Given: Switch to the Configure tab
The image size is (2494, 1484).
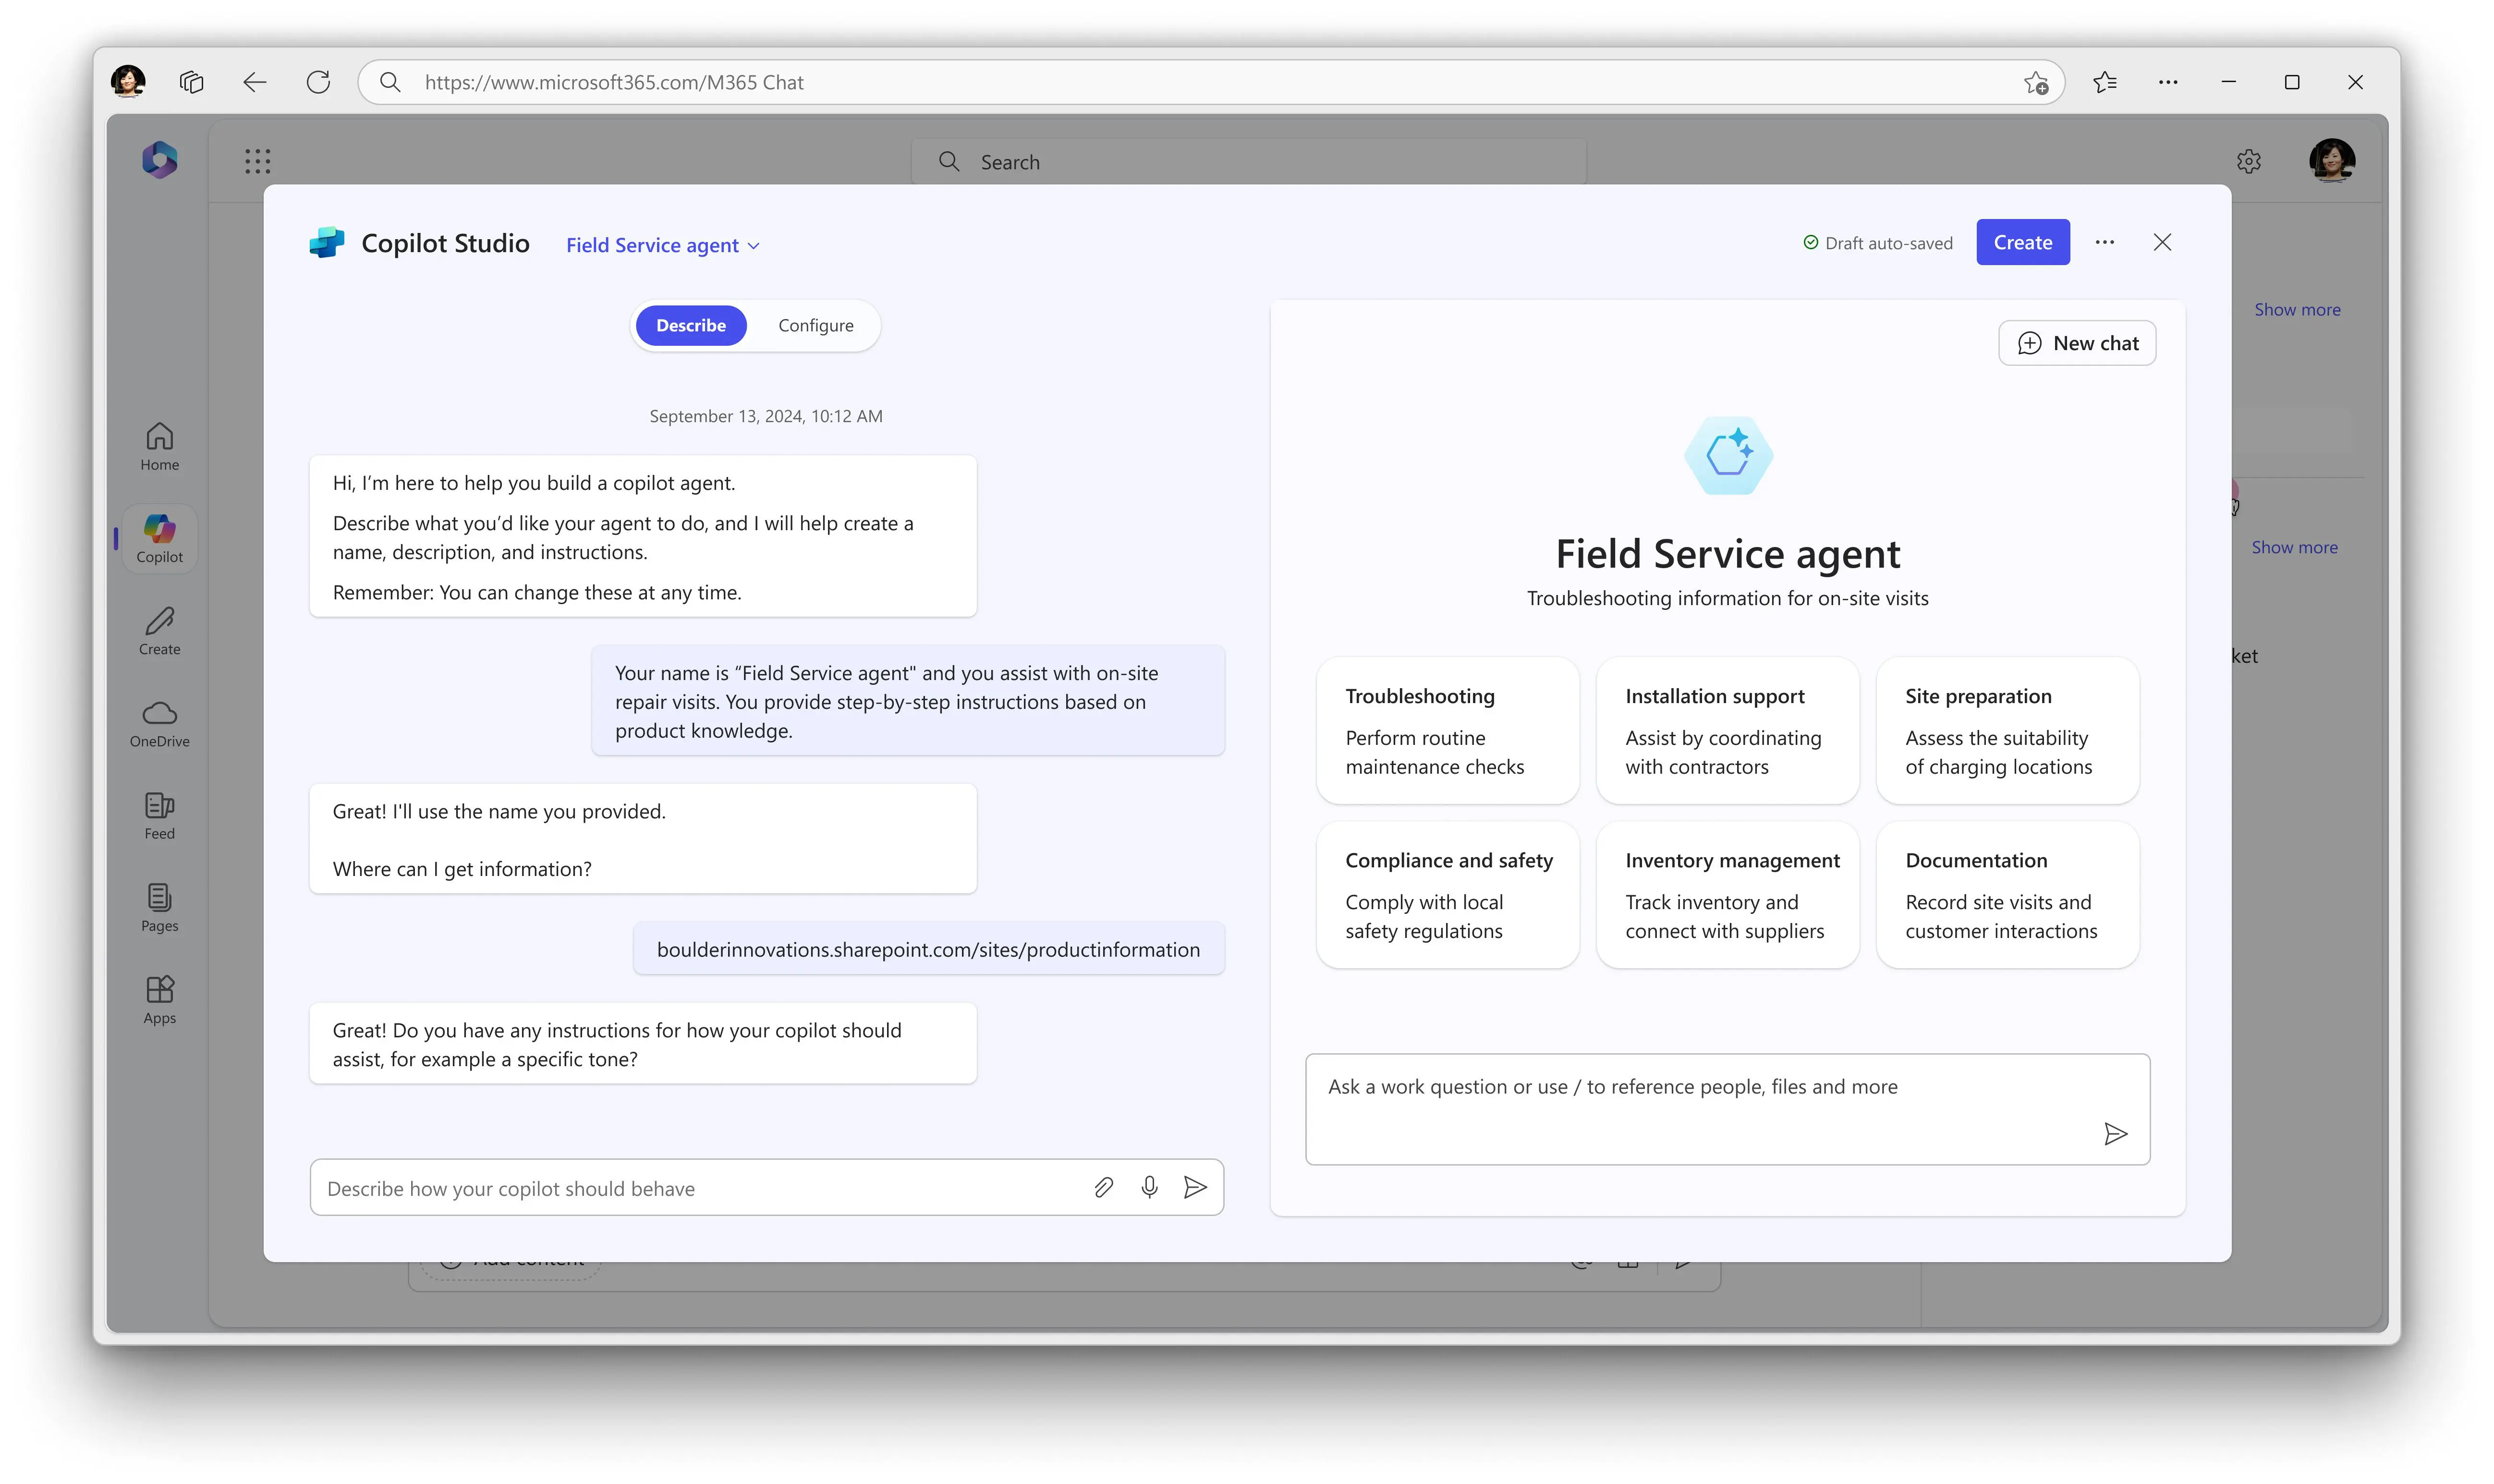Looking at the screenshot, I should [815, 325].
